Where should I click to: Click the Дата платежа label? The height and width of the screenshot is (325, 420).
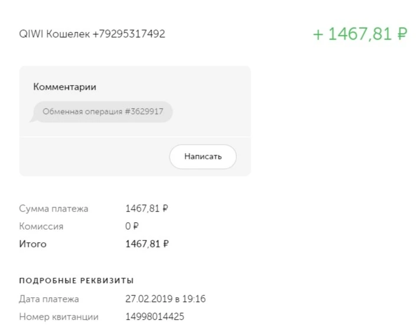[x=49, y=299]
